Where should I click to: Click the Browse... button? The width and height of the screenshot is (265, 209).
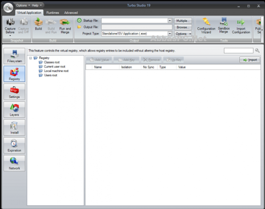183,27
